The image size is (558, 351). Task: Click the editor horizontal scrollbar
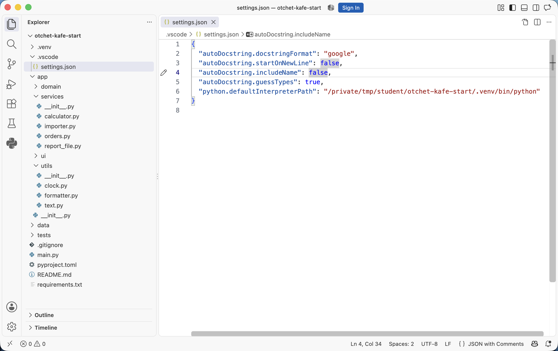click(x=367, y=334)
